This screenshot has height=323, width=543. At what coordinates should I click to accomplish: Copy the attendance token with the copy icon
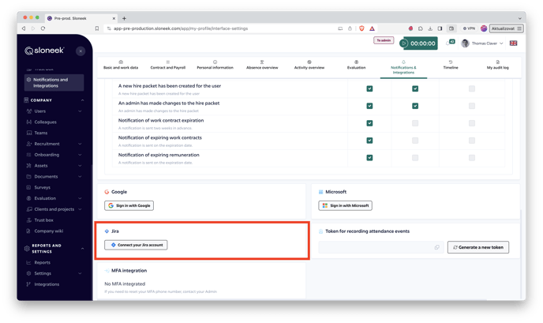[x=436, y=247]
